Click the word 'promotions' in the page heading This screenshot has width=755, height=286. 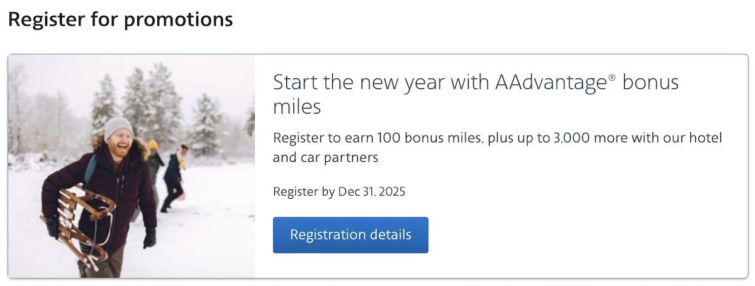(x=178, y=19)
